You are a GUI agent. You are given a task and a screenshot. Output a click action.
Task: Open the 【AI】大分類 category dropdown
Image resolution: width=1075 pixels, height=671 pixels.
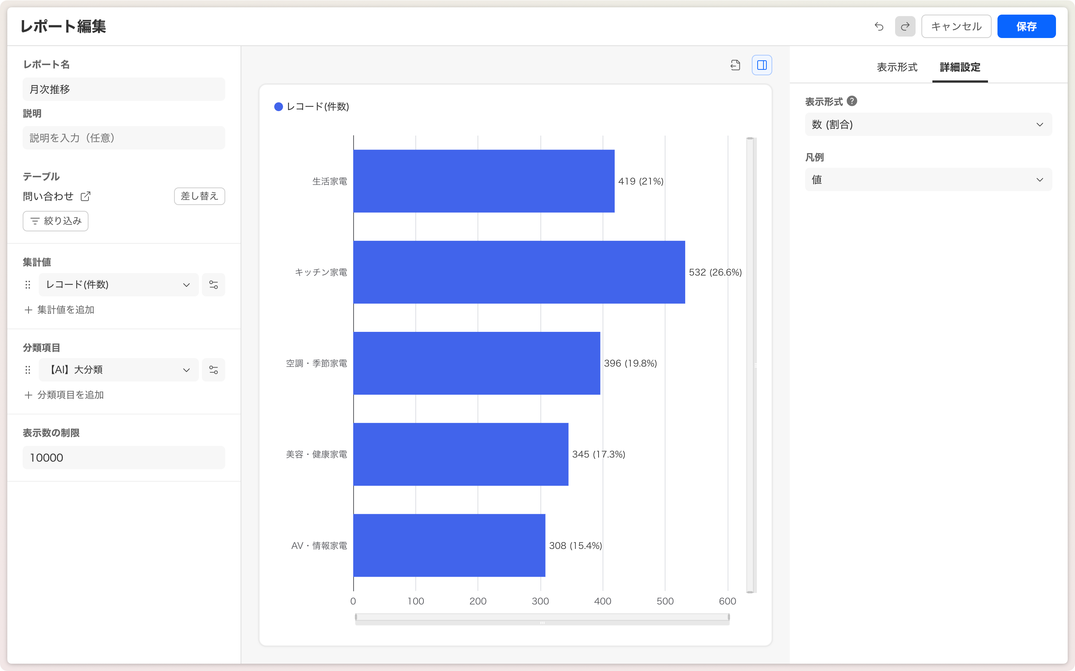[x=118, y=370]
